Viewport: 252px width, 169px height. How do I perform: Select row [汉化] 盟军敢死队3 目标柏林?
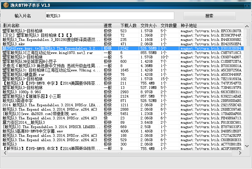coord(122,35)
